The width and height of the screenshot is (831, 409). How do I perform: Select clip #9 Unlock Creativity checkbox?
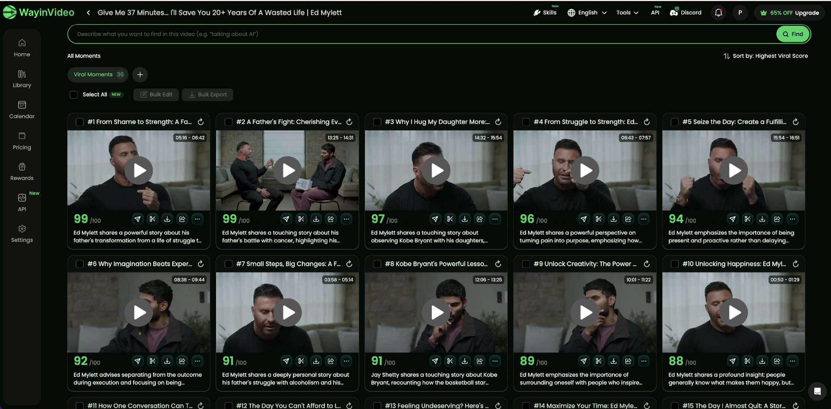526,264
